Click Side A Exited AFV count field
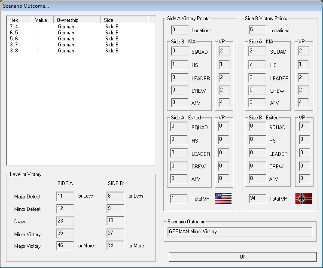The image size is (323, 268). 179,179
